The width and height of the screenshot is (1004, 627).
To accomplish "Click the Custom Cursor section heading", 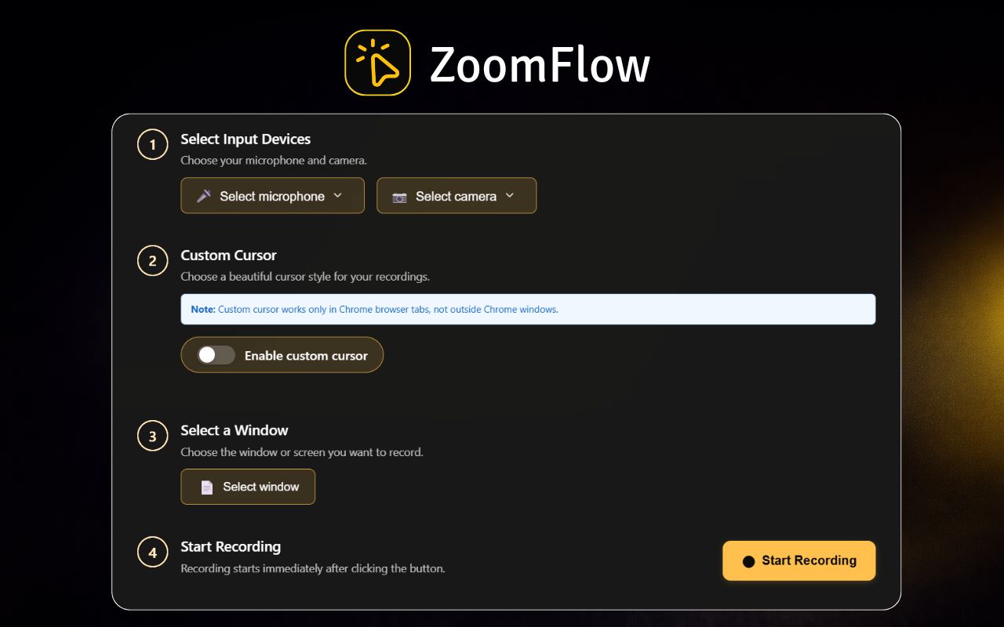I will tap(228, 255).
